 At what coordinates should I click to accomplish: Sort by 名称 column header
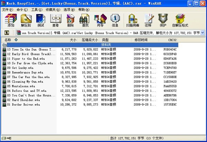[x=29, y=40]
